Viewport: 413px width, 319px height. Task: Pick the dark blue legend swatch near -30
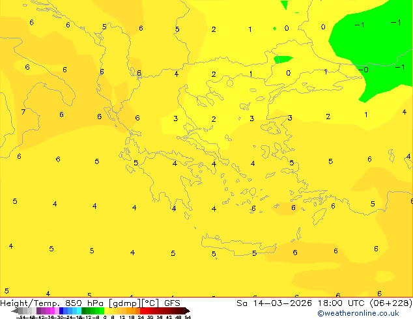[x=61, y=311]
